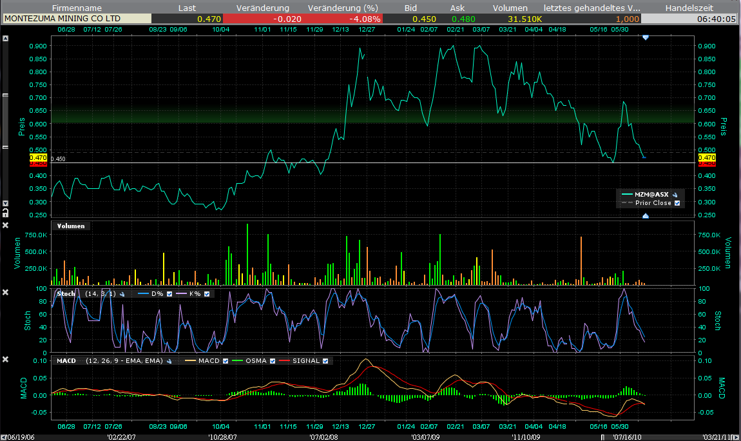The height and width of the screenshot is (441, 741).
Task: Uncheck the Prior Close checkbox
Action: [x=677, y=203]
